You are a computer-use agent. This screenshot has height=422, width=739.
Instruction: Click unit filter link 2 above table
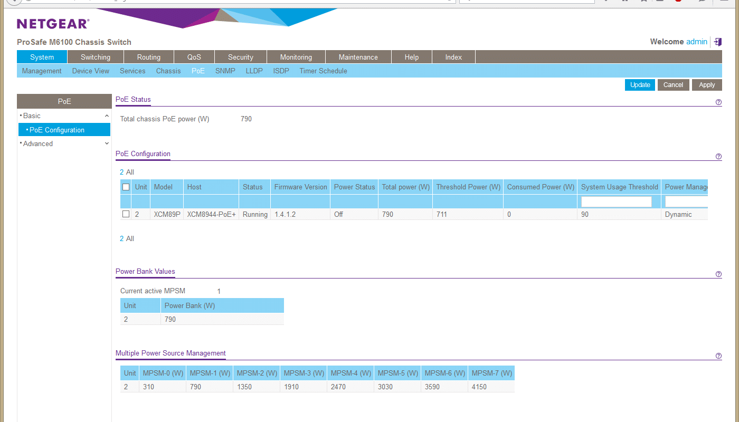121,172
